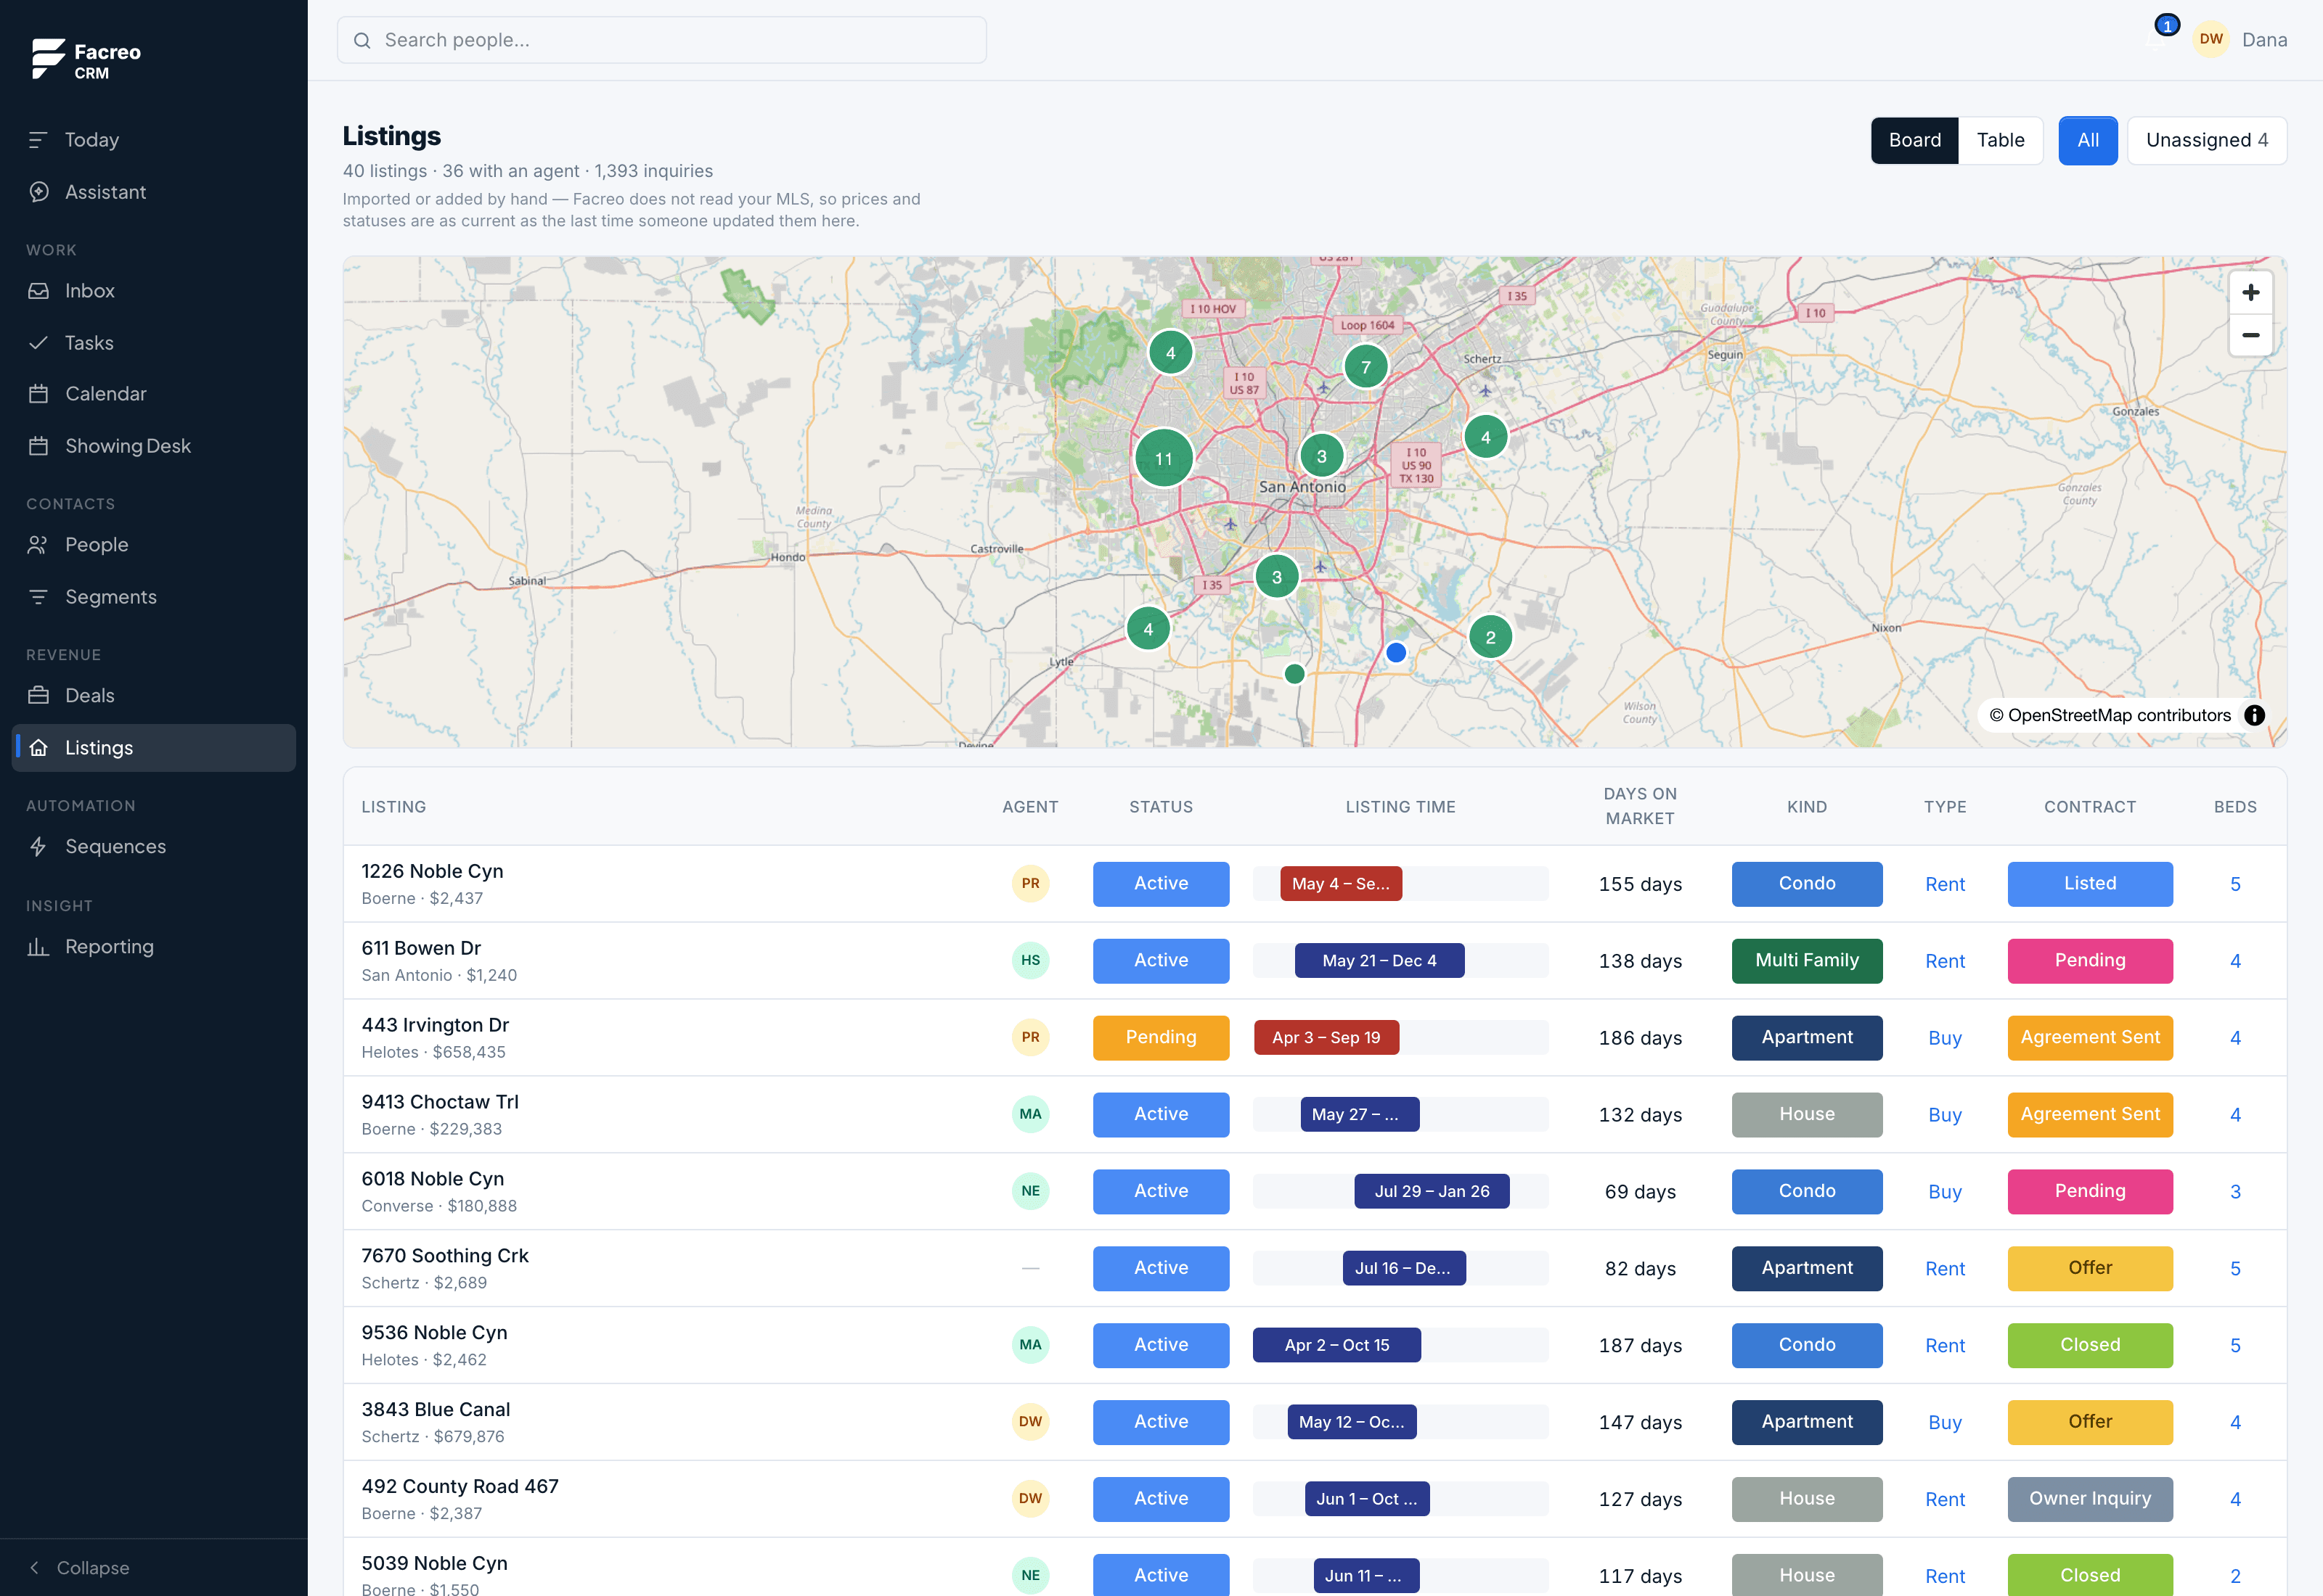This screenshot has width=2323, height=1596.
Task: Focus the Search people field
Action: 662,40
